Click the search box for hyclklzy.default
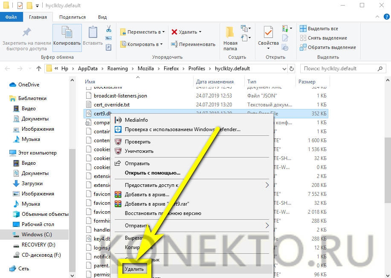Image resolution: width=391 pixels, height=278 pixels. tap(340, 69)
